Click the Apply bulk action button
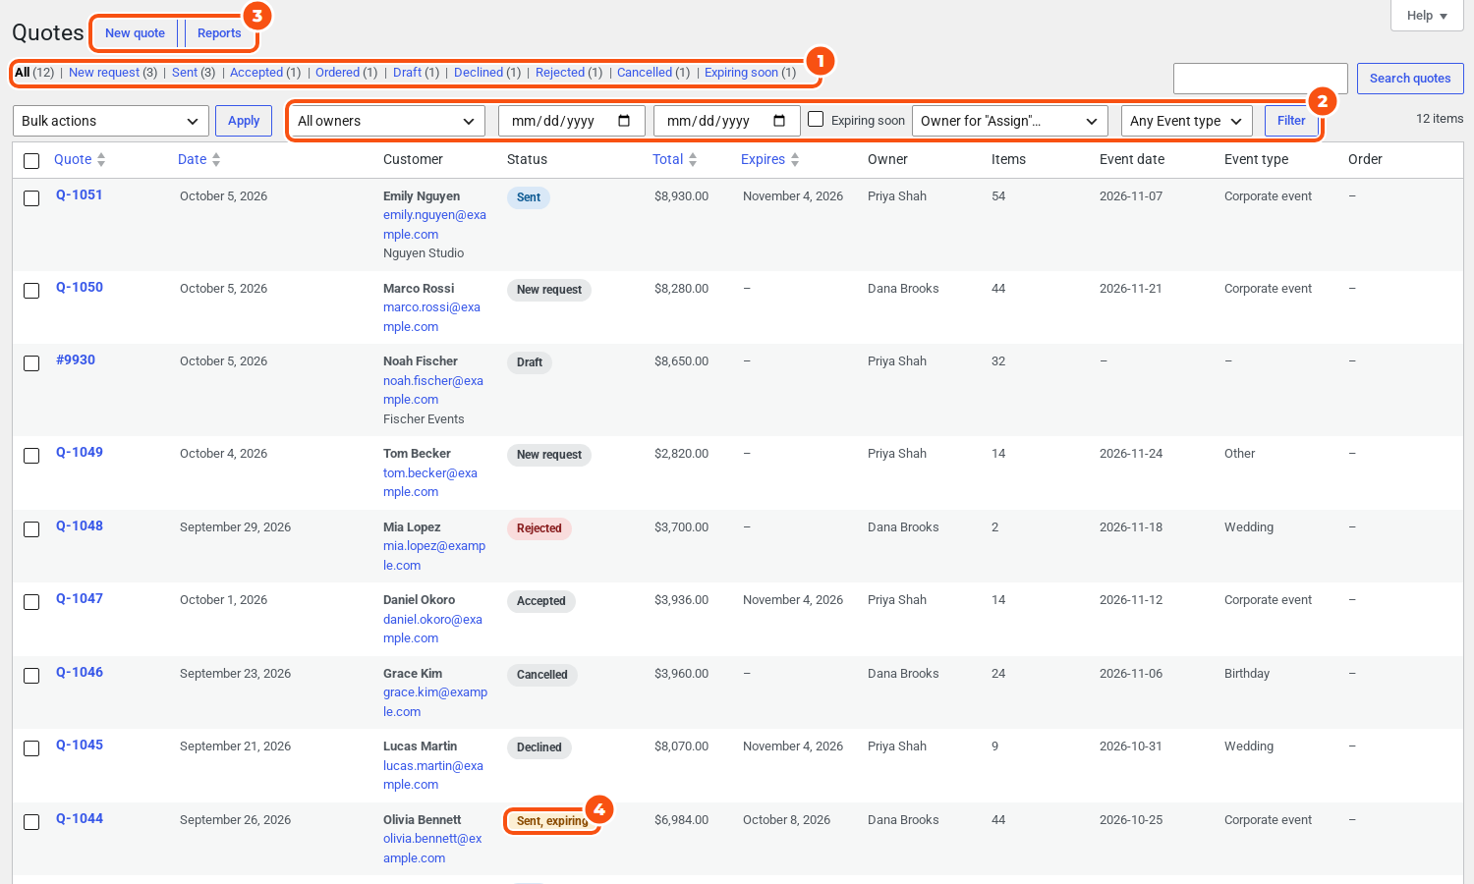Screen dimensions: 1474x884 [244, 121]
